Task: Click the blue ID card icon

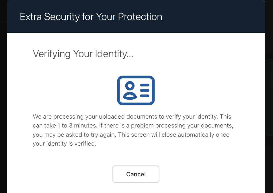Action: 136,90
